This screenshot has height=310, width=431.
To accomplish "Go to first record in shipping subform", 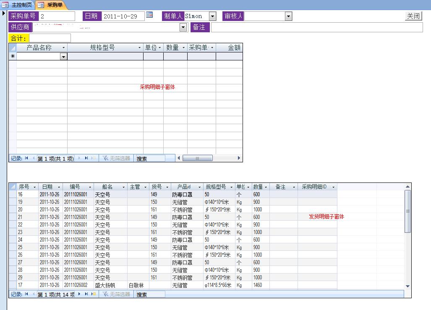I will (x=27, y=294).
